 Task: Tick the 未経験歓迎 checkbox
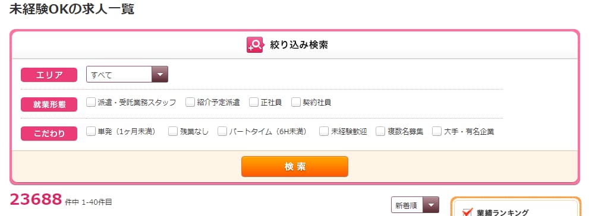point(324,131)
